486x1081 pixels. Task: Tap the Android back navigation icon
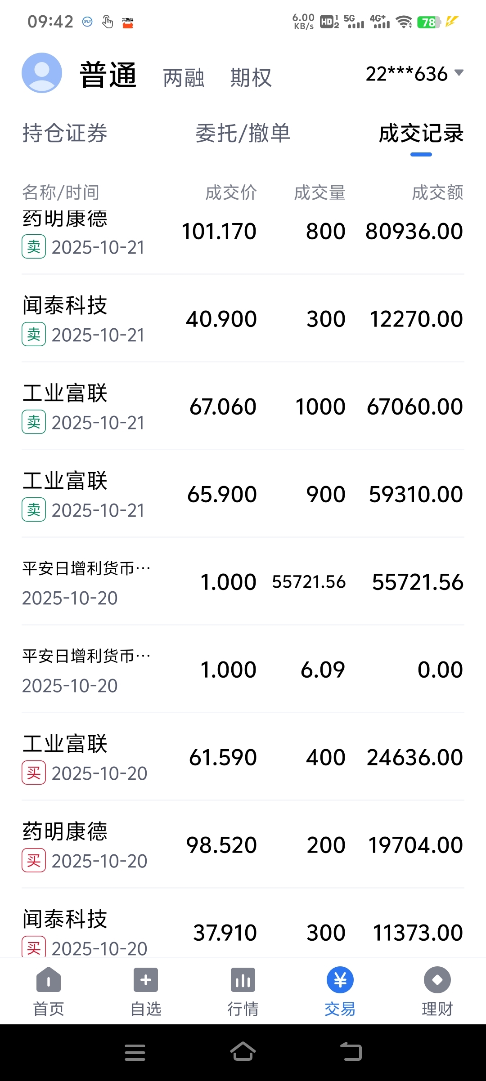click(x=351, y=1051)
